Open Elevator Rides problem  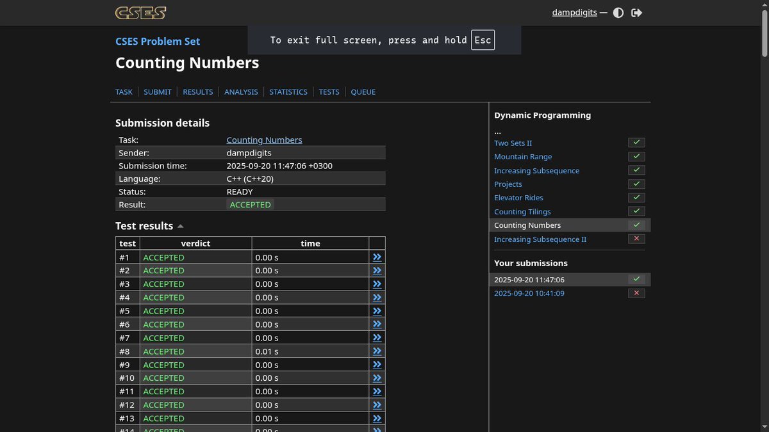pos(518,198)
